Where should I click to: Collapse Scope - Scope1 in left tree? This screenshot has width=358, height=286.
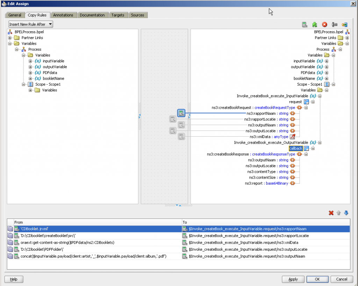point(23,85)
